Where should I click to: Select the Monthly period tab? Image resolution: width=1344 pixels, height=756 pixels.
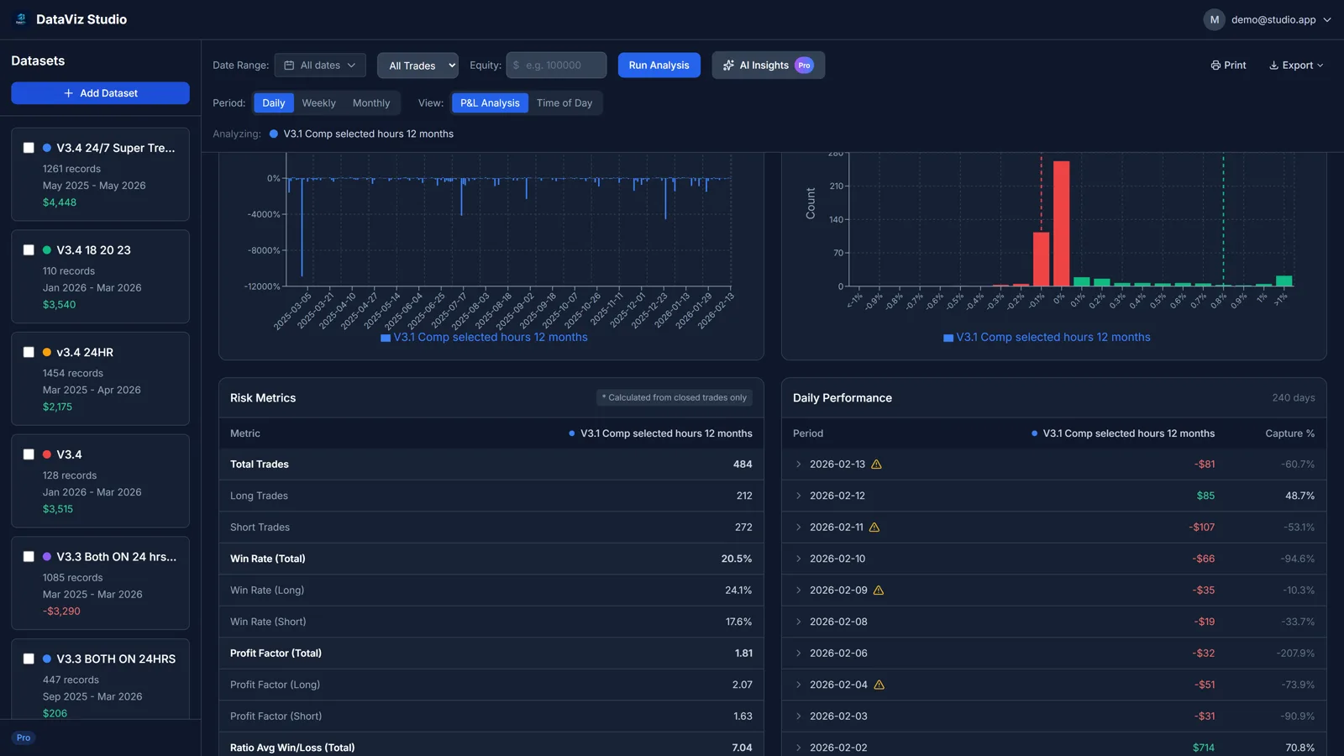(x=371, y=103)
